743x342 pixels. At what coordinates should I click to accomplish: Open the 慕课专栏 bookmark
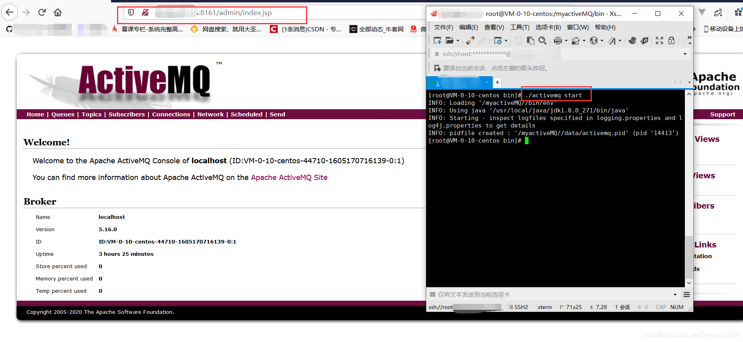click(148, 29)
